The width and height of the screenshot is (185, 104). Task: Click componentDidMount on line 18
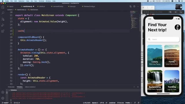(x=28, y=37)
